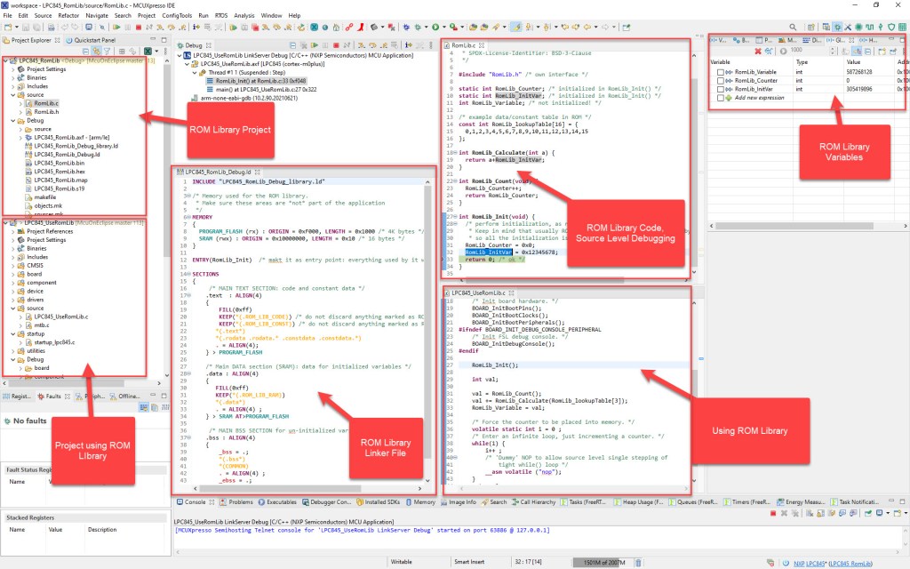Click Add new expression in variables list
The height and width of the screenshot is (569, 910).
[x=761, y=98]
